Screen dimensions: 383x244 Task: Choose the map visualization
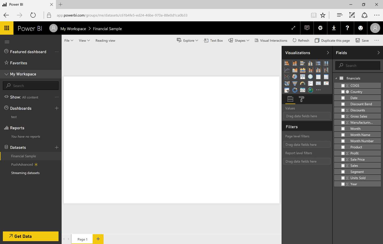(310, 76)
